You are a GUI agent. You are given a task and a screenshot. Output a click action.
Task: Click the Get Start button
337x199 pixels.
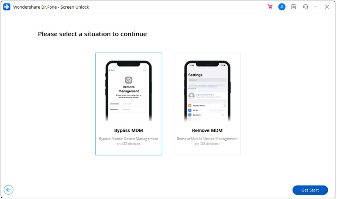tap(310, 190)
